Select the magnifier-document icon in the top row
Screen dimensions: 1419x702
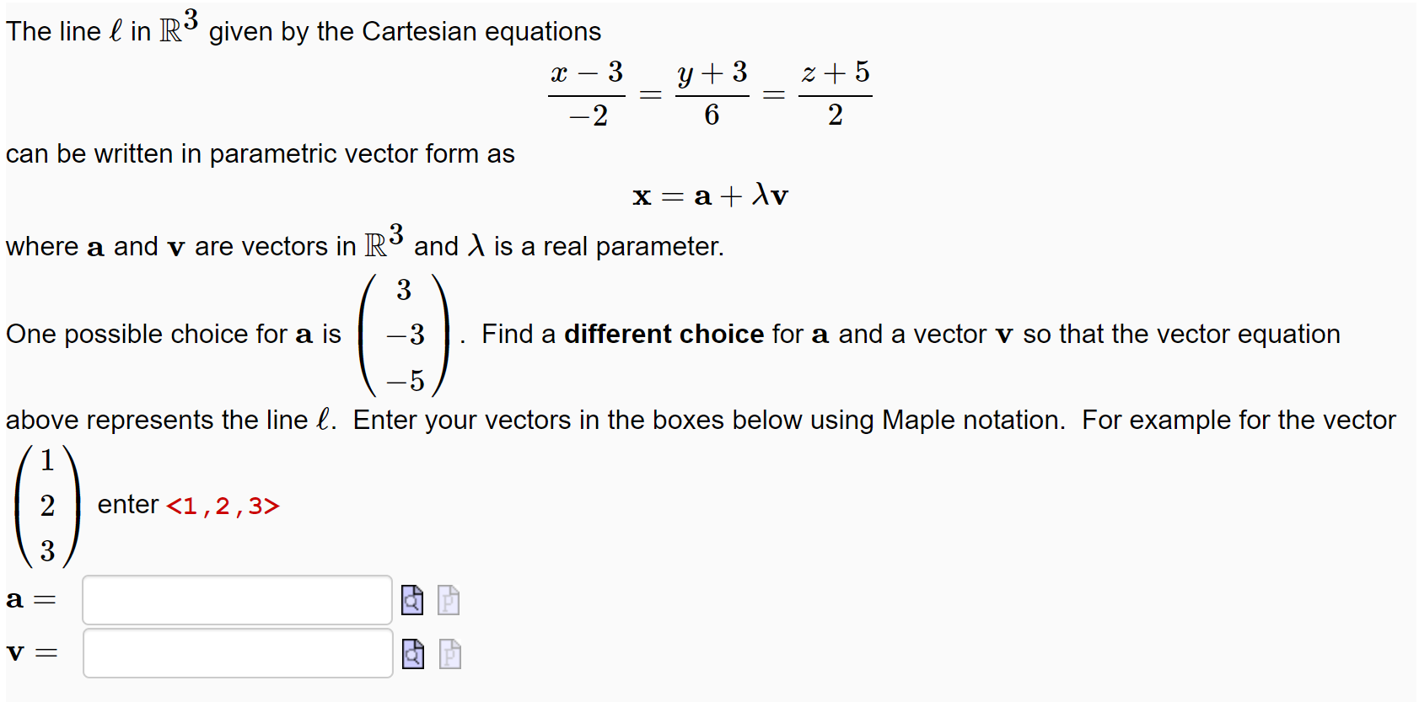click(x=411, y=598)
